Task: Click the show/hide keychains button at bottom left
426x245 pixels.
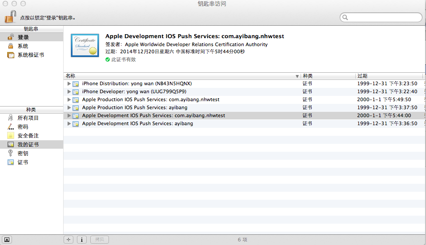Action: pyautogui.click(x=7, y=240)
